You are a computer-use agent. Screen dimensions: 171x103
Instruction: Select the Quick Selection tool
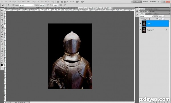tap(2, 18)
